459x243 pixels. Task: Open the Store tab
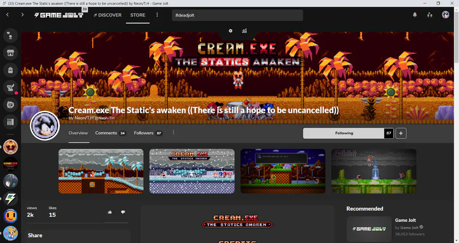click(x=138, y=15)
